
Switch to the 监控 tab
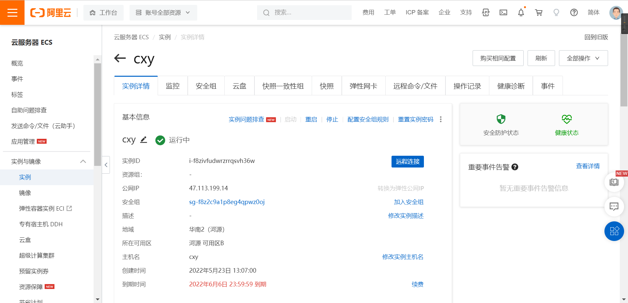click(173, 86)
